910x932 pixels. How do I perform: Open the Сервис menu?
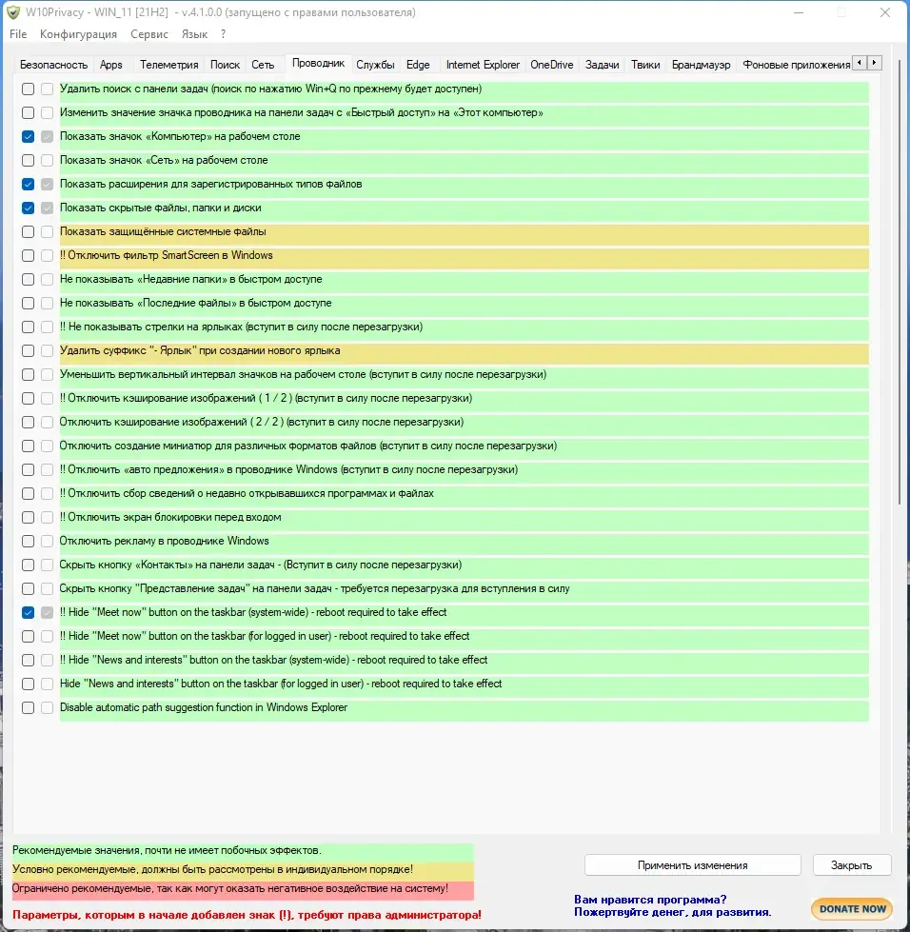pos(149,34)
